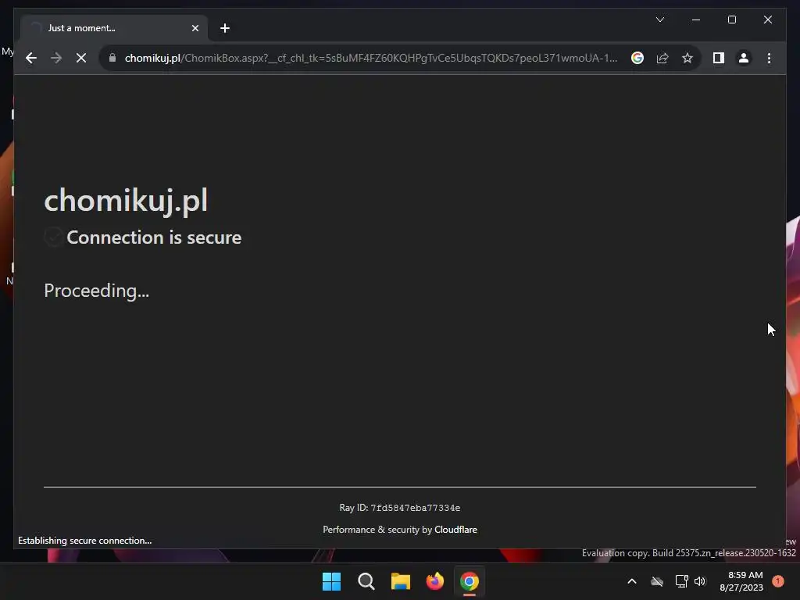Select the 'Just a moment...' tab
The width and height of the screenshot is (800, 600).
(x=113, y=28)
